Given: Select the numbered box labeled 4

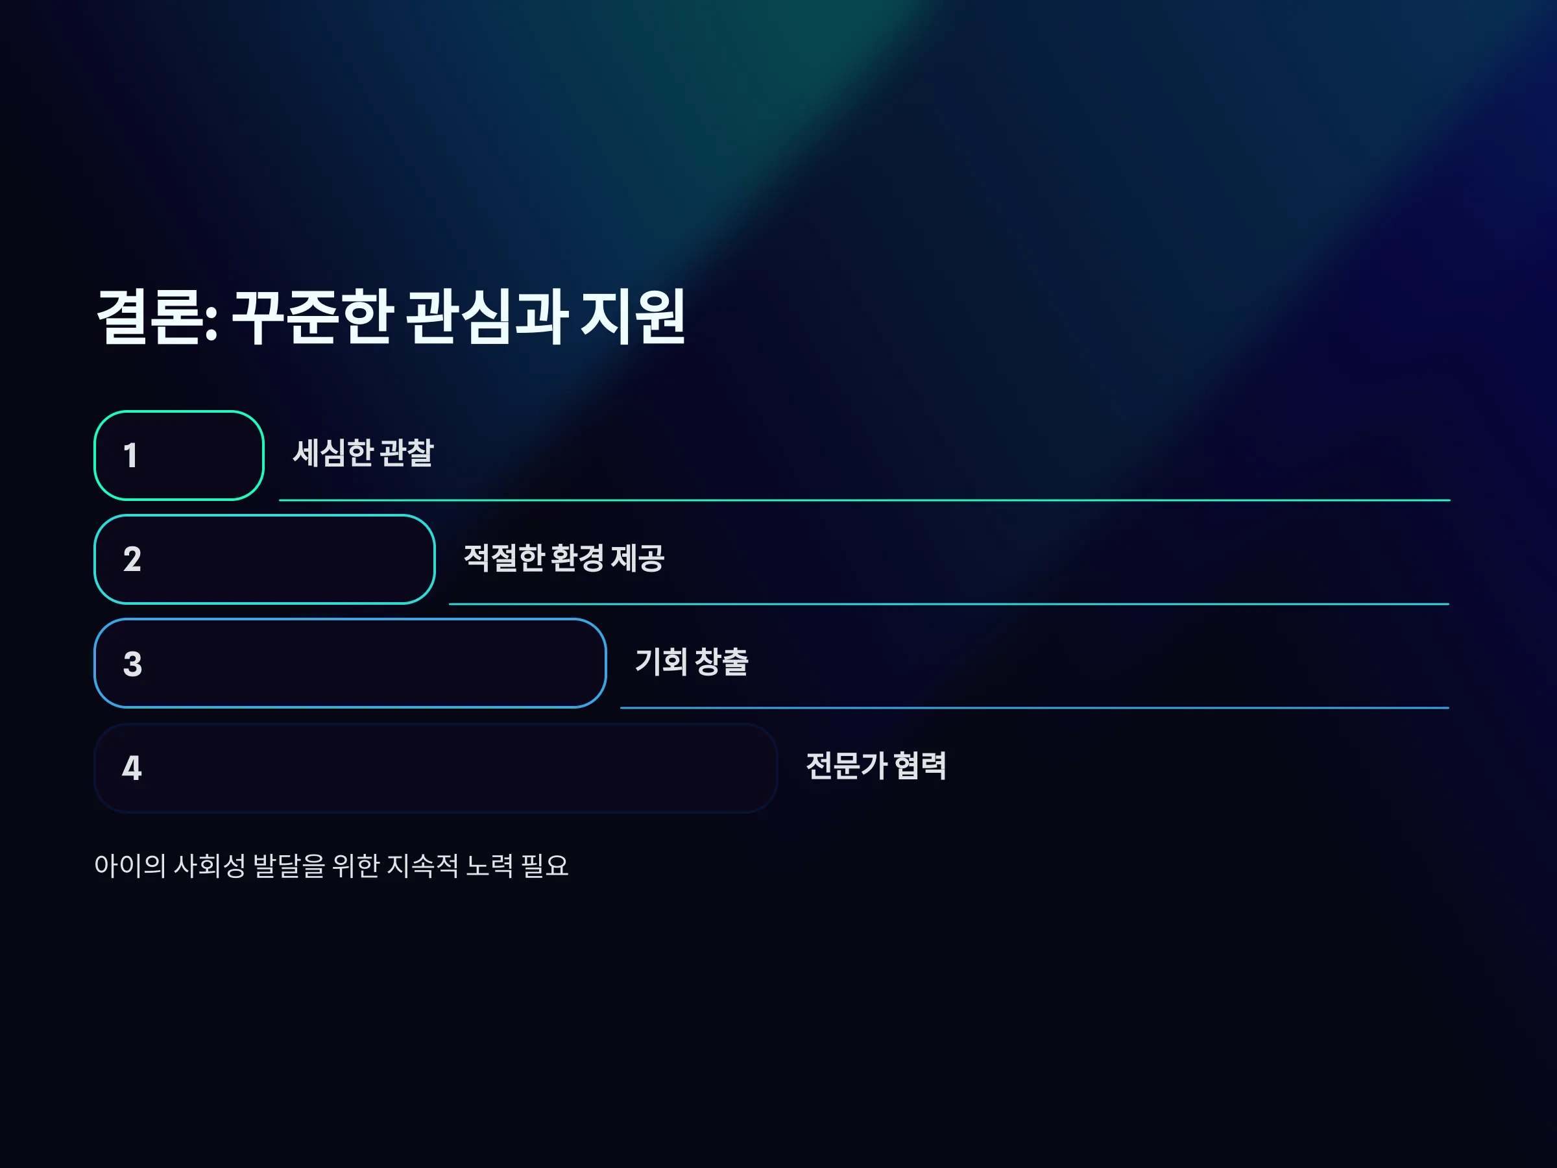Looking at the screenshot, I should pyautogui.click(x=436, y=768).
